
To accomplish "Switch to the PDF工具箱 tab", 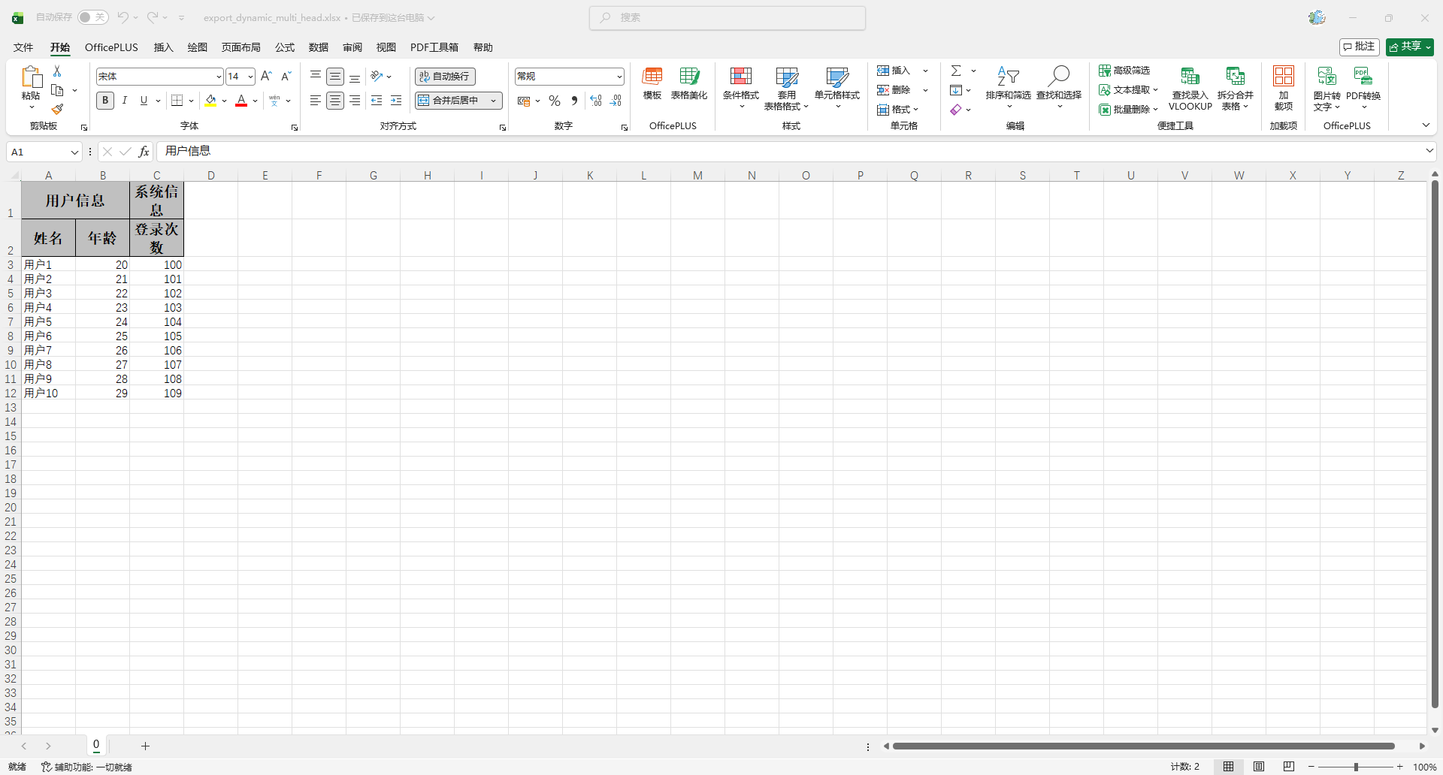I will click(434, 47).
